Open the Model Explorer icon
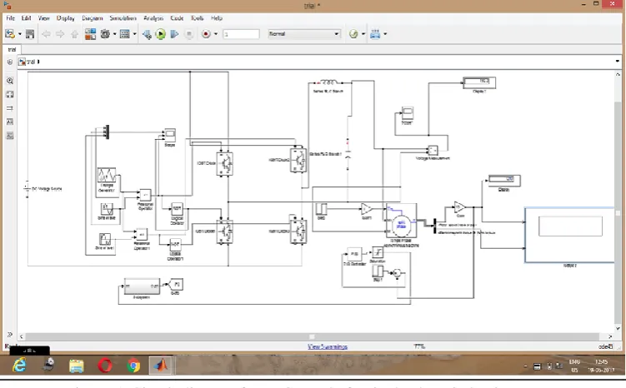 point(125,34)
